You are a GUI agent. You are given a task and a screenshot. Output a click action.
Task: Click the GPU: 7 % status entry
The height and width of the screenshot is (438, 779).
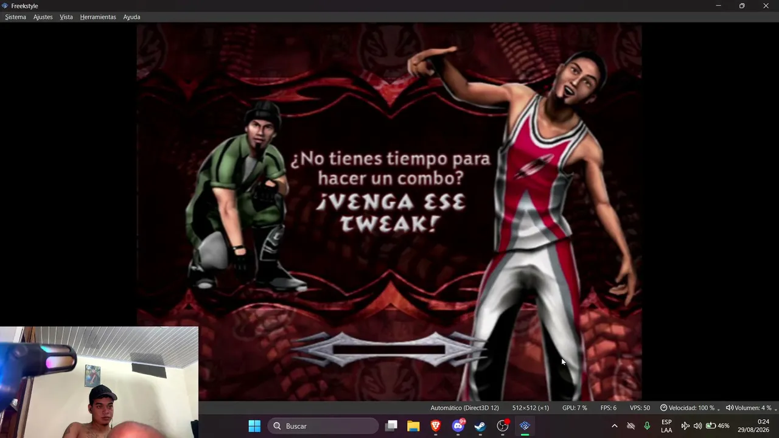click(x=575, y=408)
